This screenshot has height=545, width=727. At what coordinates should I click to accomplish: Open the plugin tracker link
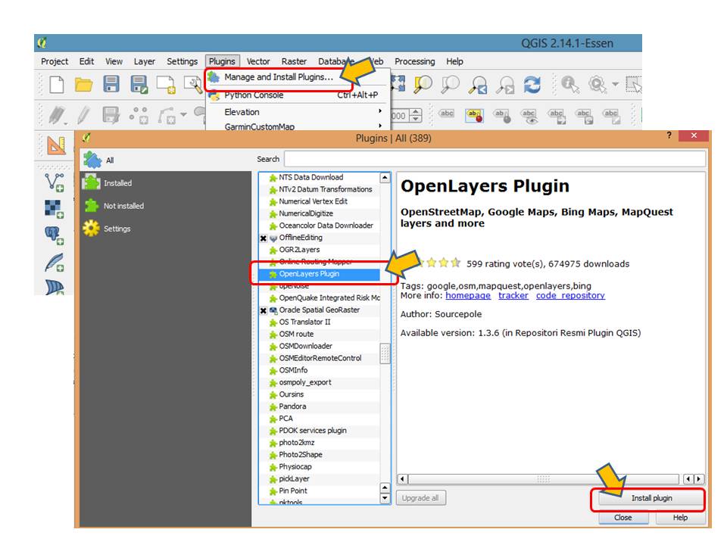(x=513, y=296)
